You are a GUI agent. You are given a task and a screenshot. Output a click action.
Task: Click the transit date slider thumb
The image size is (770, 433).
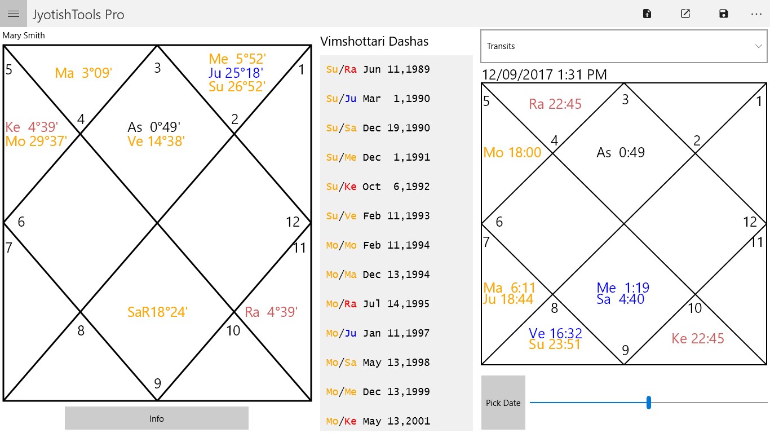(649, 403)
